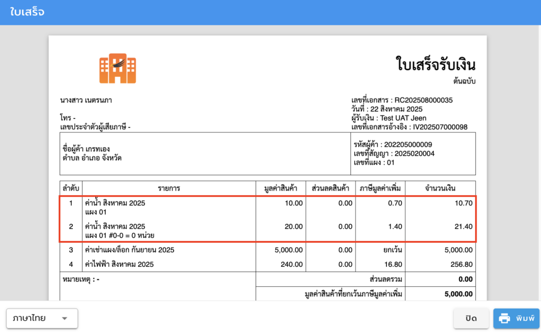Click the ส่วนลดรวม total discount label
This screenshot has height=336, width=541.
[x=386, y=279]
